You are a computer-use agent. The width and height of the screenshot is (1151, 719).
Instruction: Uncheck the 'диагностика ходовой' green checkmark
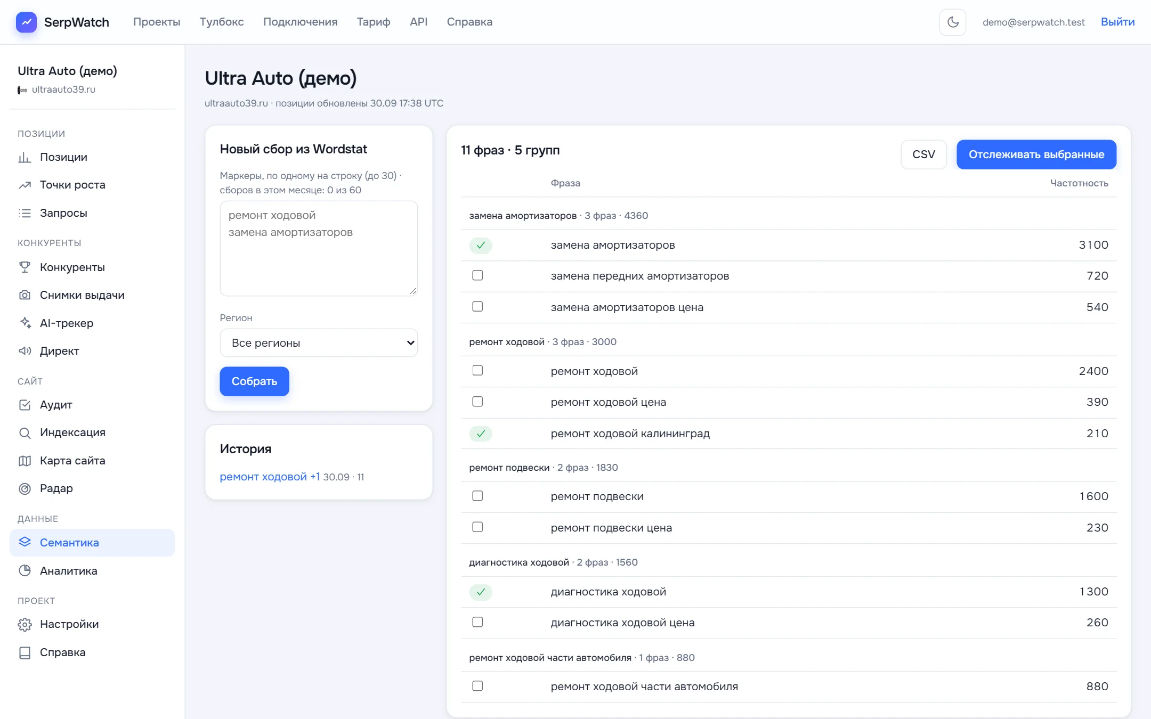tap(481, 592)
